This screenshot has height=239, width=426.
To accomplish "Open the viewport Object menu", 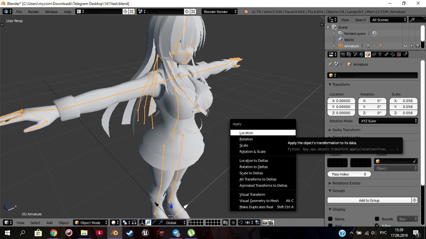I will (x=64, y=223).
